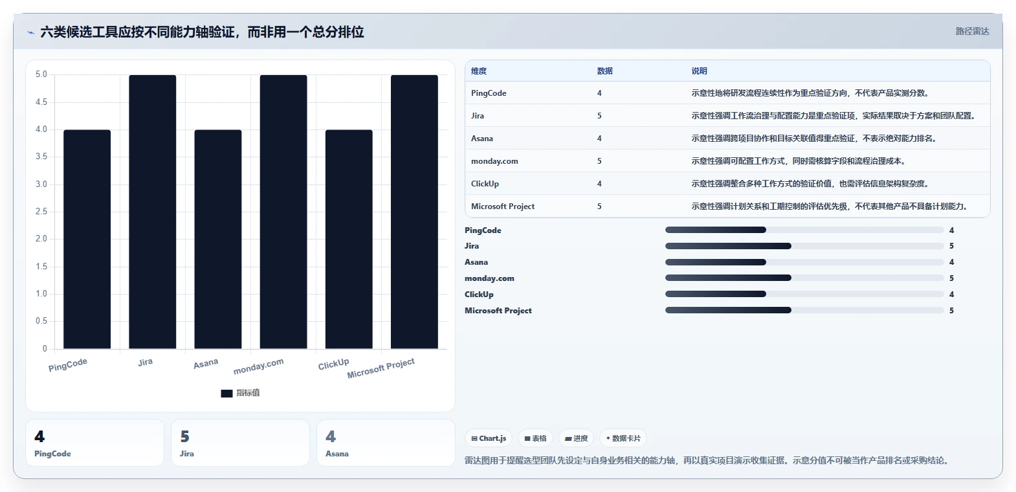Click the Jira x-axis label
The height and width of the screenshot is (492, 1016).
click(x=146, y=363)
